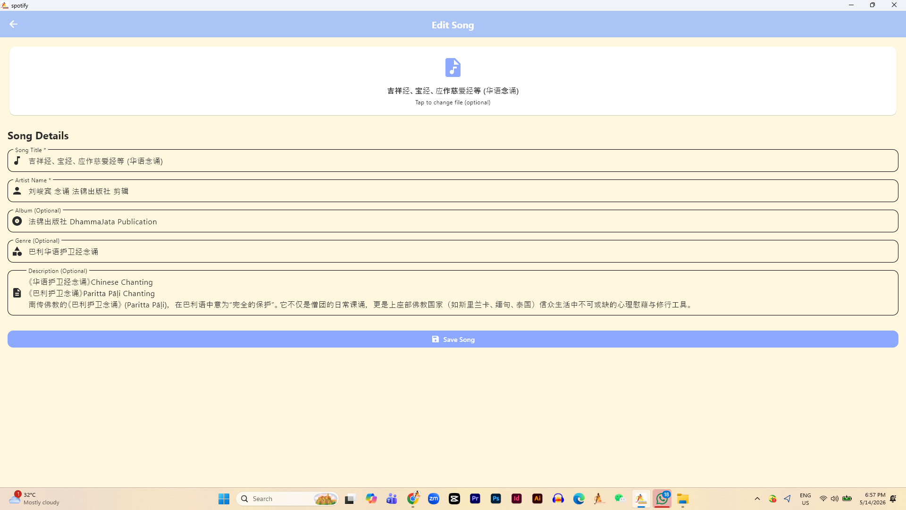Click 'Tap to change file (optional)' text

[453, 102]
